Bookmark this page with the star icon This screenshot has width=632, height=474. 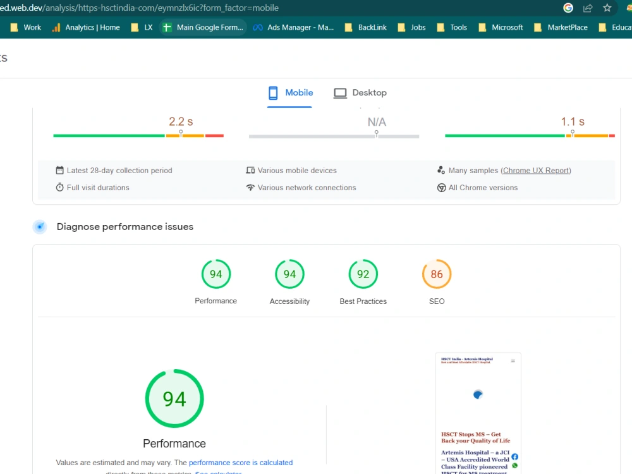click(607, 8)
